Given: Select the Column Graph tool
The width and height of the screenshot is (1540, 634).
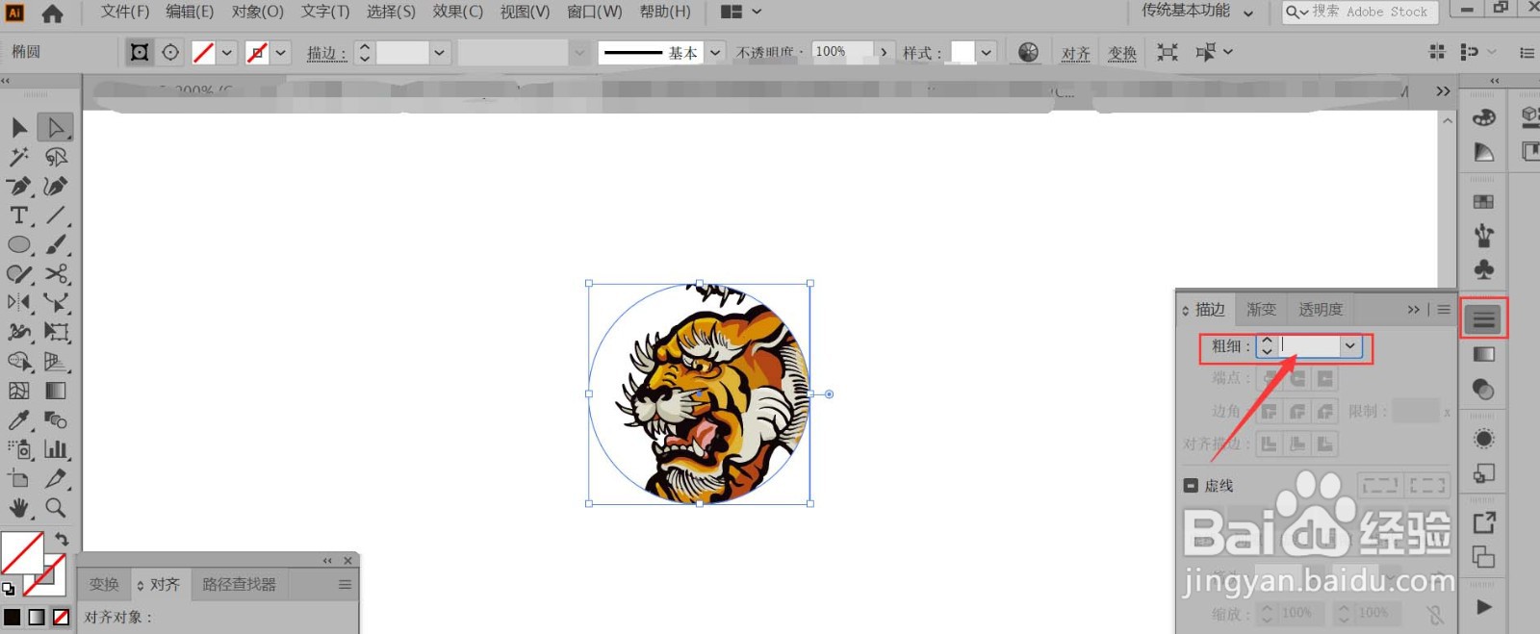Looking at the screenshot, I should coord(56,449).
